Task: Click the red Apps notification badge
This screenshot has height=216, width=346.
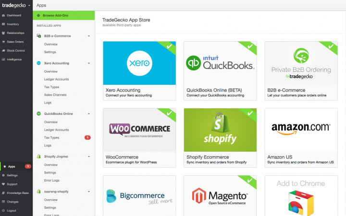Action: [x=28, y=166]
